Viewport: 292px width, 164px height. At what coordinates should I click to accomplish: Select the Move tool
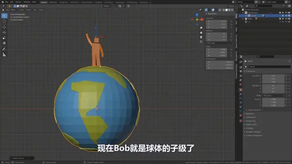pyautogui.click(x=4, y=27)
